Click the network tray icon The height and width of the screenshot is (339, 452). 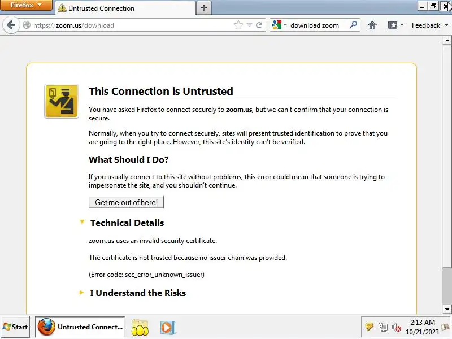pos(383,327)
